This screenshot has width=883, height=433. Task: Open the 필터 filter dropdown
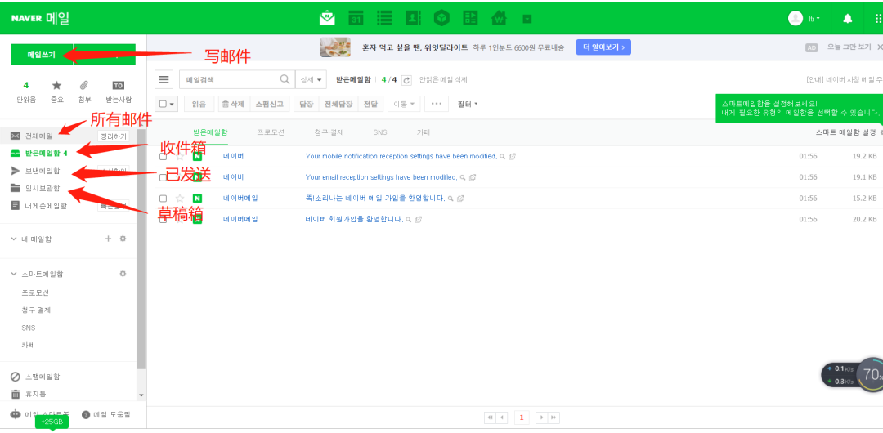(468, 104)
